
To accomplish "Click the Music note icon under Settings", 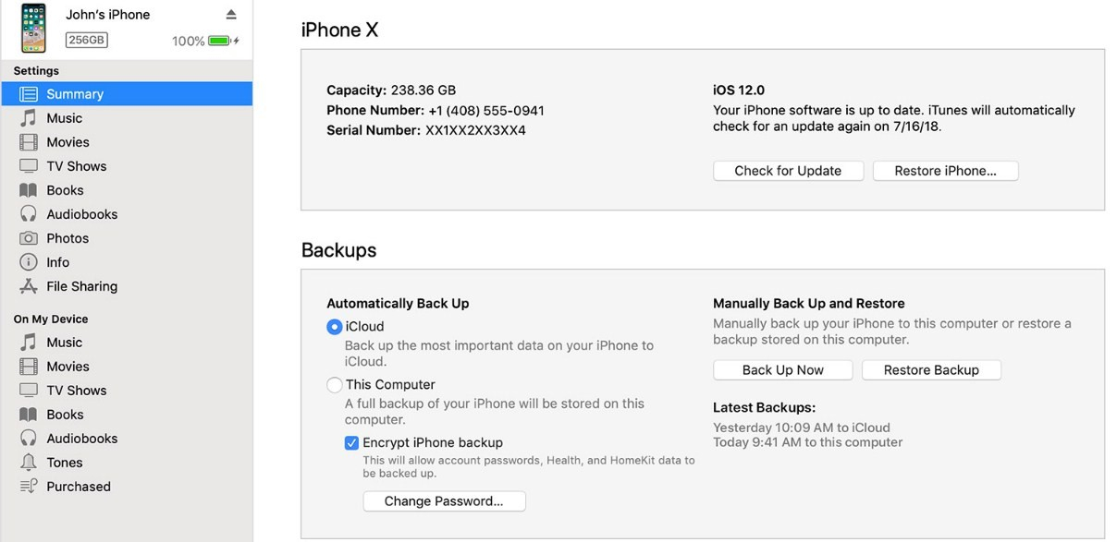I will [x=29, y=118].
